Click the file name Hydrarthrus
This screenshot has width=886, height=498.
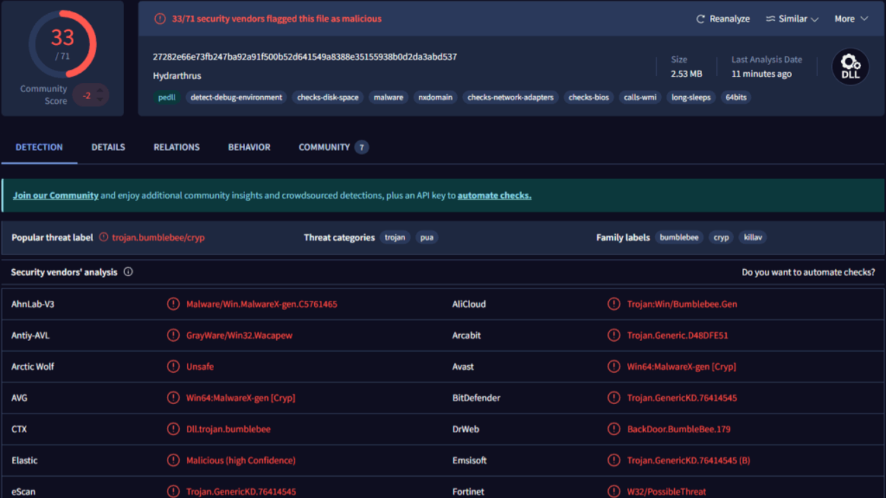point(177,75)
